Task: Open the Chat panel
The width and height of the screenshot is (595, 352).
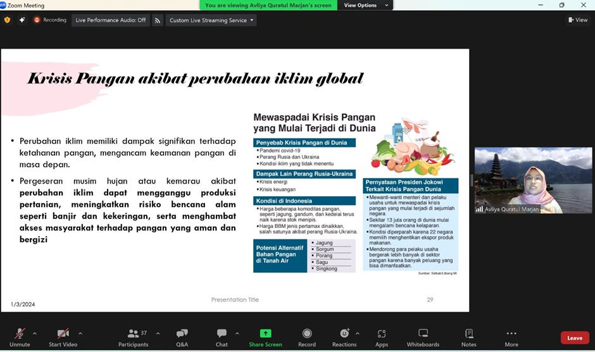Action: [222, 337]
